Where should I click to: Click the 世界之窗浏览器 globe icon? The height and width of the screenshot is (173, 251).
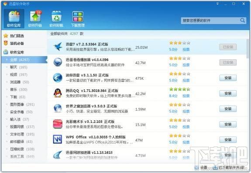pyautogui.click(x=58, y=109)
